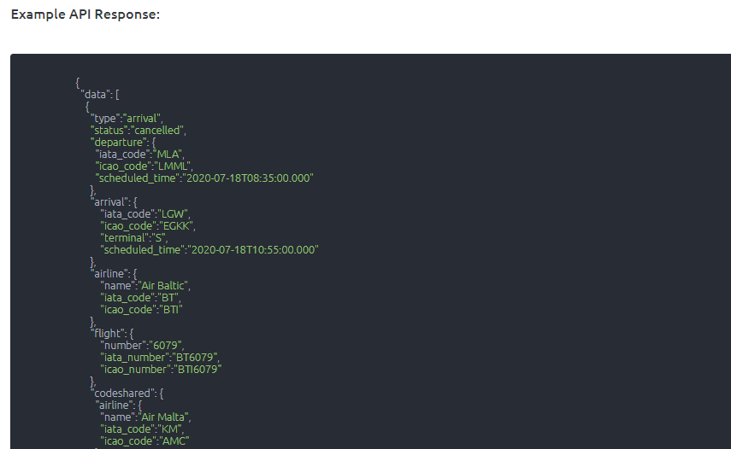
Task: Select the "type":"arrival" line
Action: point(127,118)
